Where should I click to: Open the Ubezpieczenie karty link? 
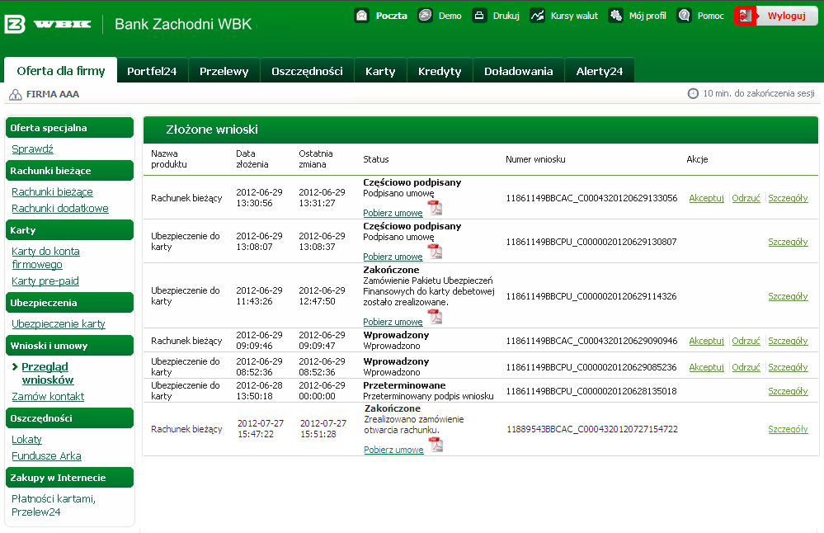(59, 324)
